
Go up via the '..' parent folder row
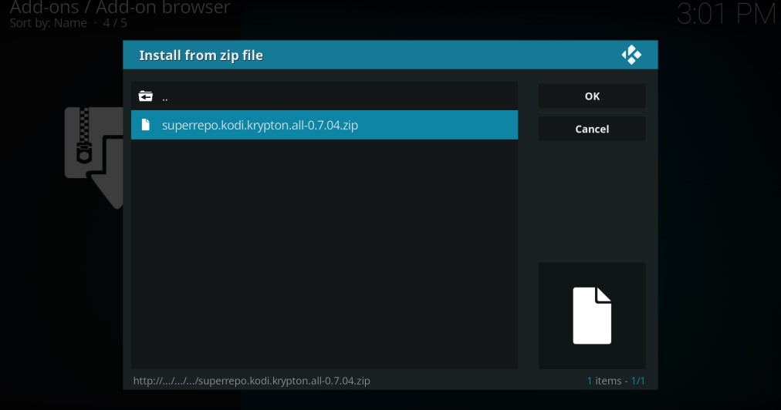coord(324,96)
